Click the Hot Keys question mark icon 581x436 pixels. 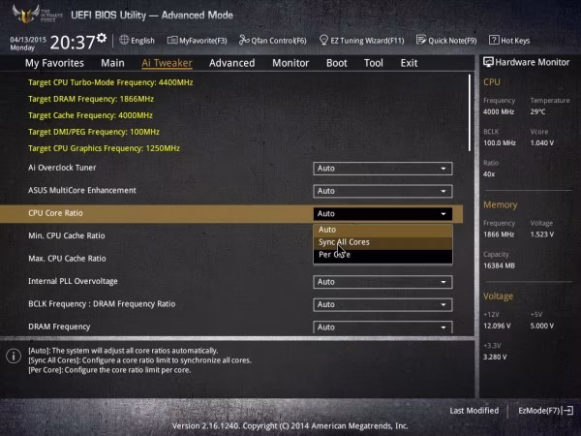[494, 40]
